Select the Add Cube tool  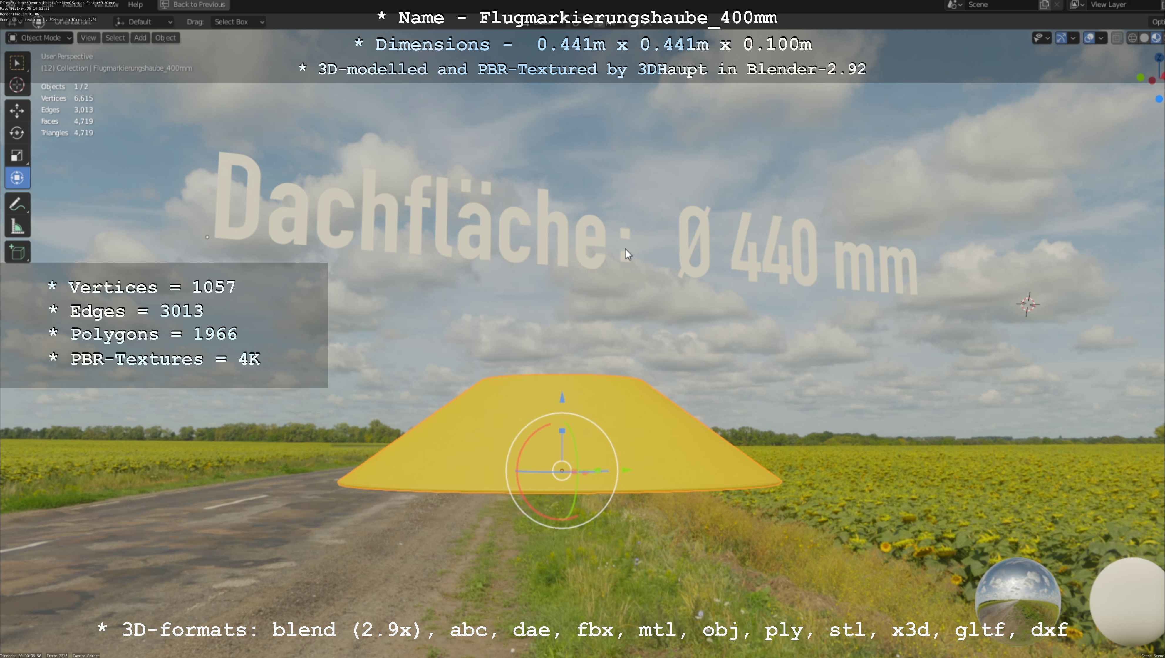point(17,252)
